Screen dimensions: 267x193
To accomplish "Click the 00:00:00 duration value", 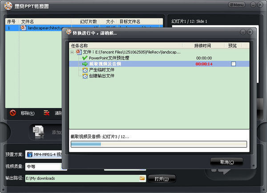I will point(204,58).
